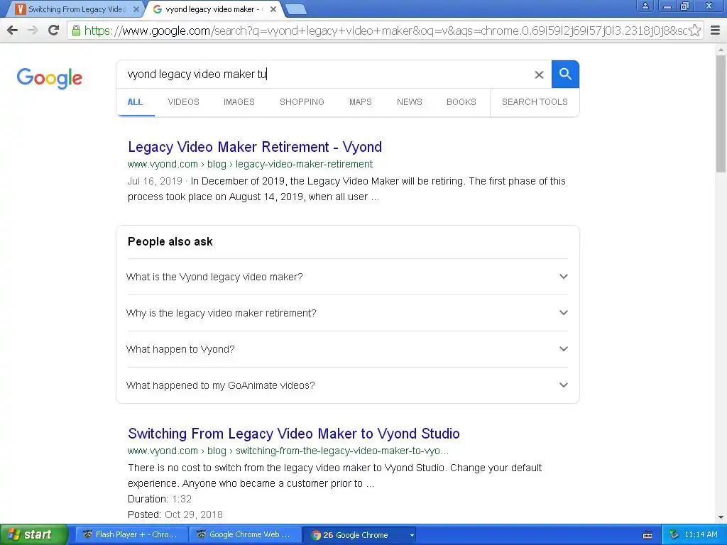This screenshot has width=727, height=545.
Task: Click the vertical scrollbar thumb
Action: (721, 114)
